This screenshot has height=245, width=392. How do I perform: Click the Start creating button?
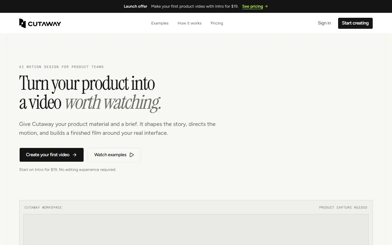pyautogui.click(x=355, y=23)
